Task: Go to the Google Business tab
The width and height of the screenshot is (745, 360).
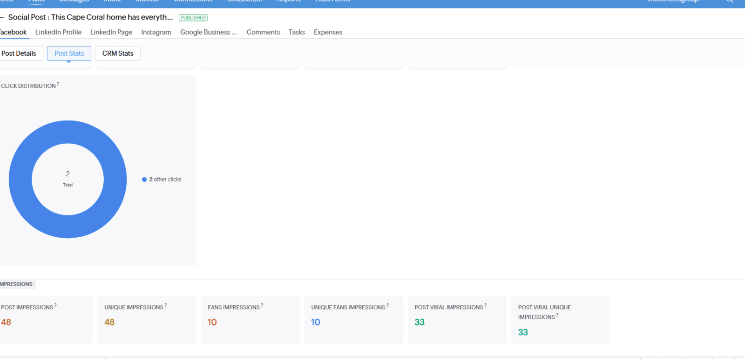Action: [208, 32]
